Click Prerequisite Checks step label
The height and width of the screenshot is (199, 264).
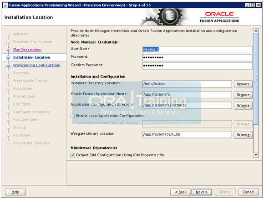30,81
